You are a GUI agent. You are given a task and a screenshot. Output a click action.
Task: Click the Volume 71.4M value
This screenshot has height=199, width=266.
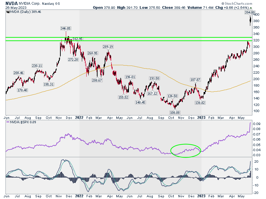tap(200, 7)
